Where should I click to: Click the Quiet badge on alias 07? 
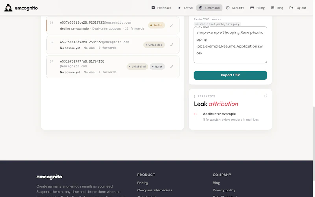tap(157, 67)
